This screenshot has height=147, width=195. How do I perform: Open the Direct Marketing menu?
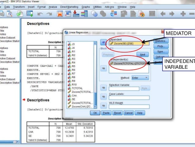click(69, 7)
